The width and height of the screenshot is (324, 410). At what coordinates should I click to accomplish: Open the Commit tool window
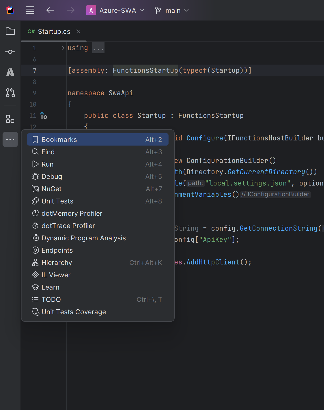click(x=10, y=52)
